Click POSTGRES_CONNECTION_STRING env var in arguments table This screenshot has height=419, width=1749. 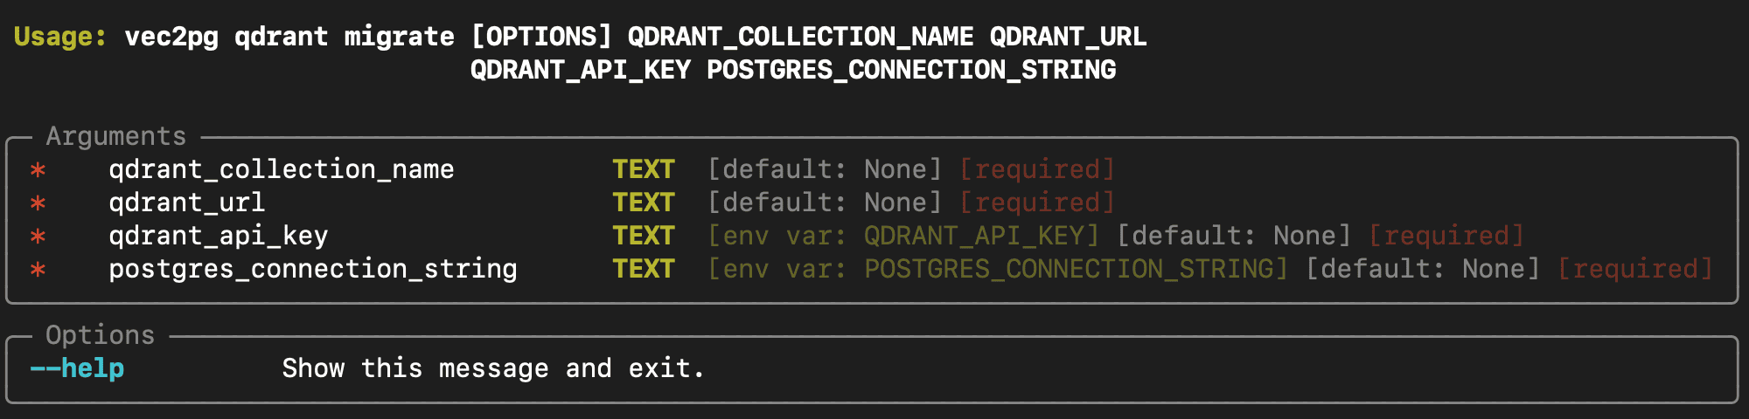tap(1069, 269)
